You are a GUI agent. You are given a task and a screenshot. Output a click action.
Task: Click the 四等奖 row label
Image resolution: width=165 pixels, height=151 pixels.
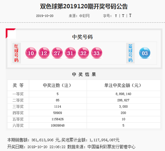click(x=18, y=113)
